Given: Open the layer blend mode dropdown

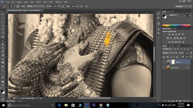Looking at the screenshot, I should pyautogui.click(x=170, y=53).
